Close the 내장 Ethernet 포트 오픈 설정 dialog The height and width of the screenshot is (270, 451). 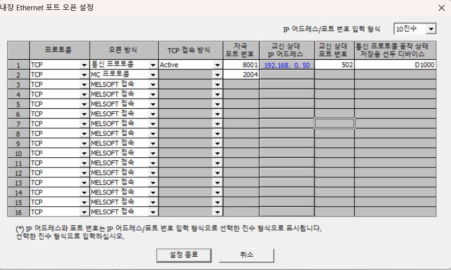442,8
